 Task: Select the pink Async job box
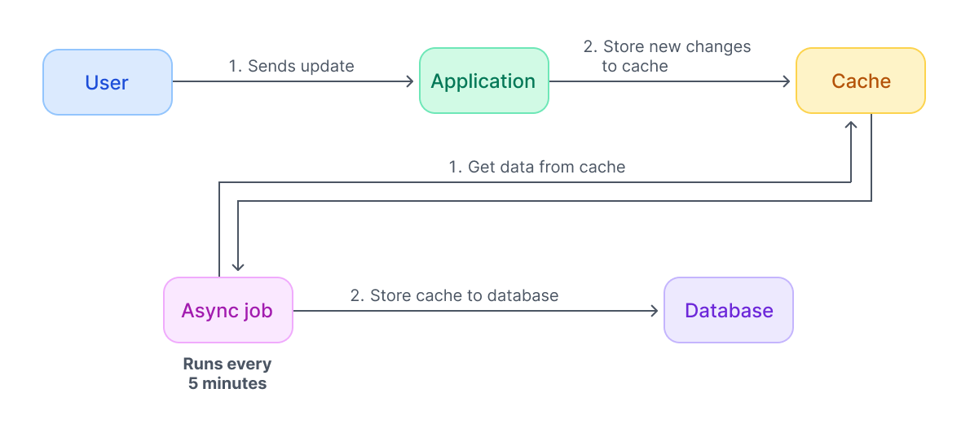pos(228,310)
